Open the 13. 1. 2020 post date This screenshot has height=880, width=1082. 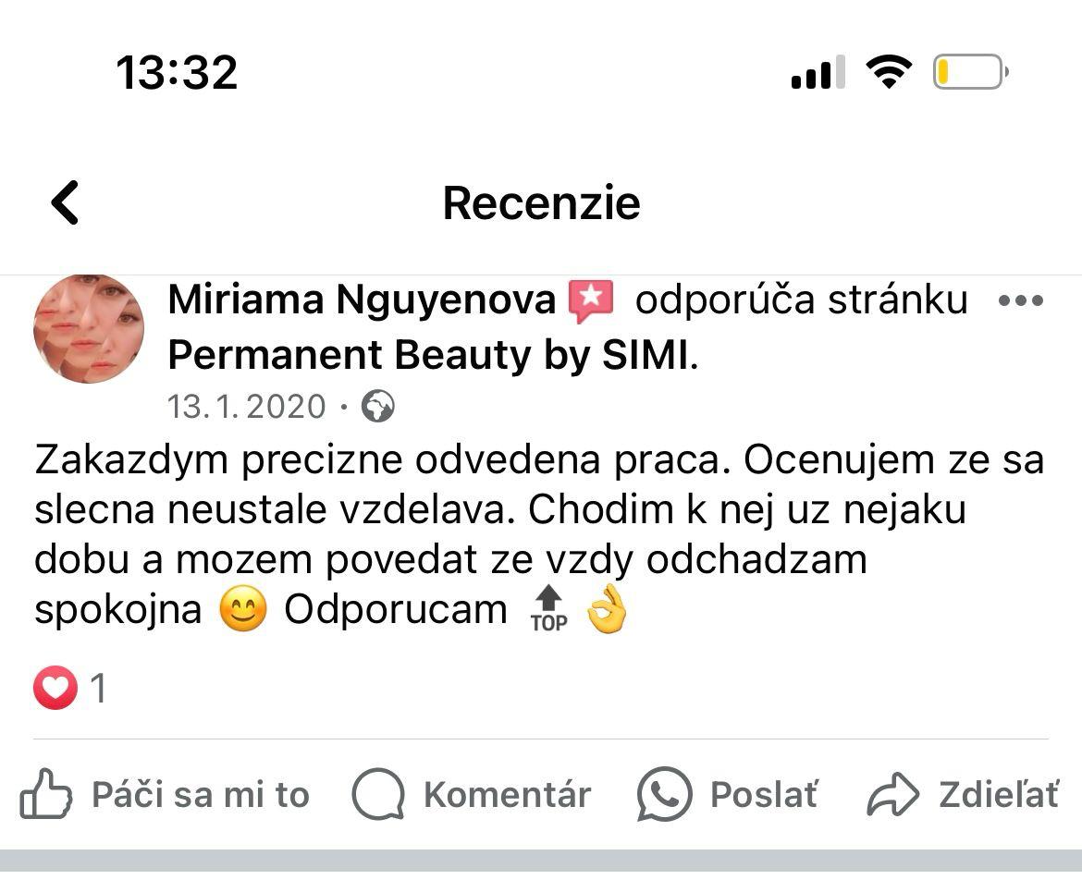247,407
